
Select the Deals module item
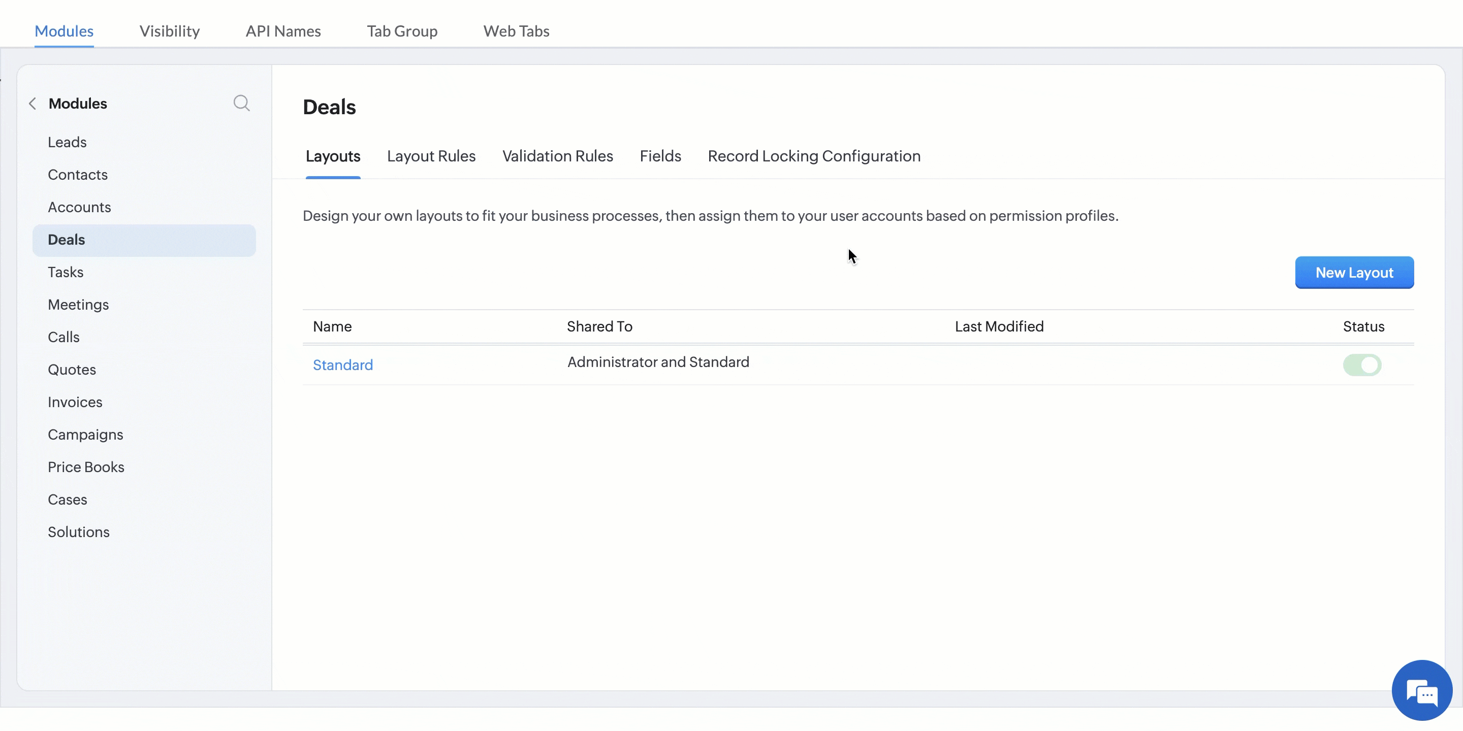click(x=144, y=240)
